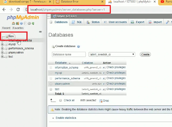Viewport: 172px width, 127px height.
Task: Close the download xampp 7 tab
Action: coord(50,2)
